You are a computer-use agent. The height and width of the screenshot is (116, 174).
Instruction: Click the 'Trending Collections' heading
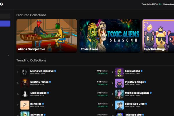point(31,60)
